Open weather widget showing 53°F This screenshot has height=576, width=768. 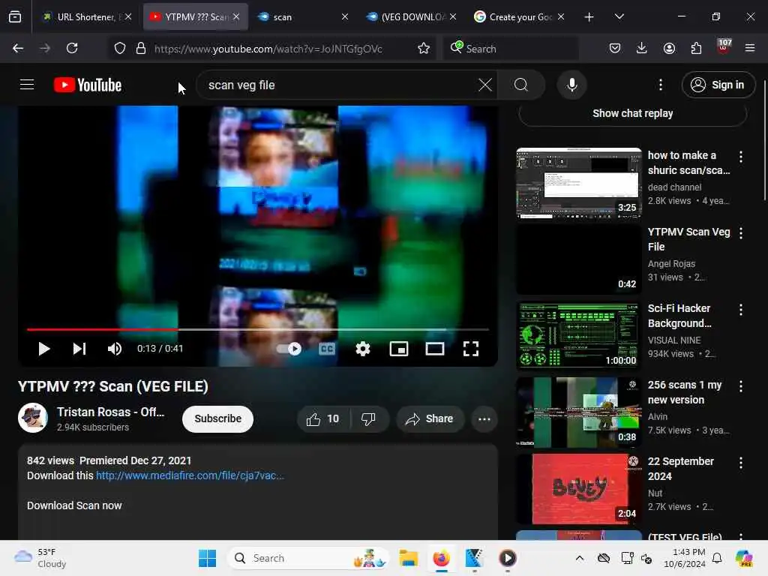pos(40,558)
